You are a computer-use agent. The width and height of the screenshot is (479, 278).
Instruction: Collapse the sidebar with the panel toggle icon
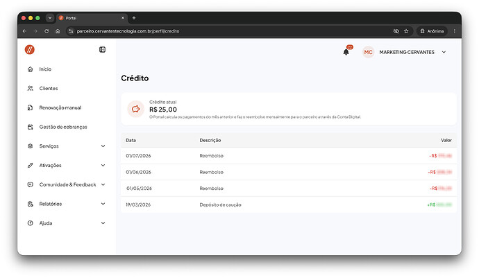tap(102, 49)
